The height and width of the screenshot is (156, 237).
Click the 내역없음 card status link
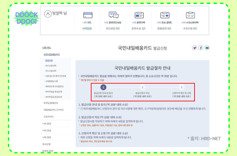pos(87,28)
